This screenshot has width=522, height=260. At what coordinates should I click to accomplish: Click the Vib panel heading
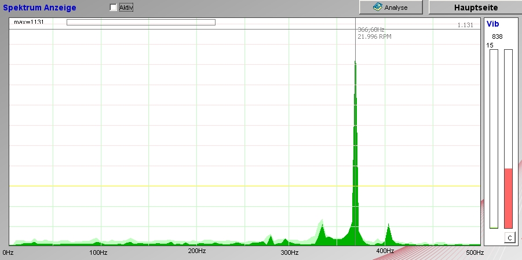[493, 24]
